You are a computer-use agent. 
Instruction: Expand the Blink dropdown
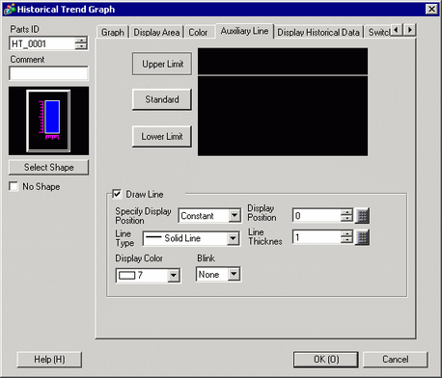[x=234, y=274]
